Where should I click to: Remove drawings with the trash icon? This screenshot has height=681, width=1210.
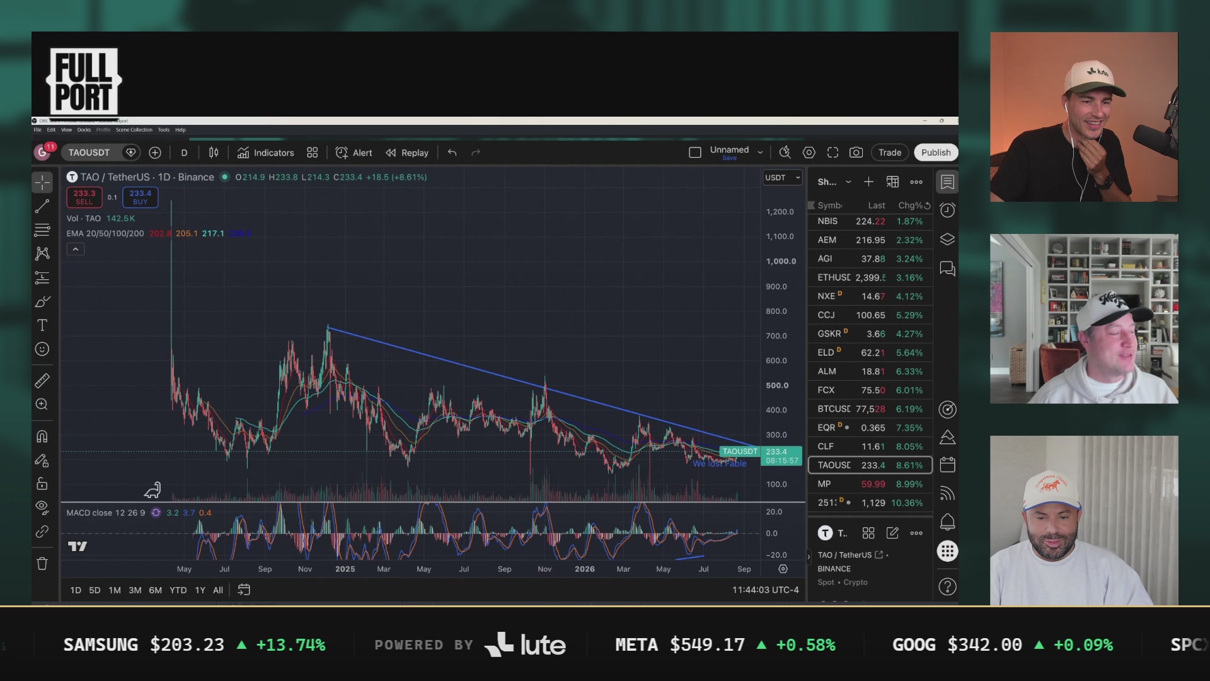pyautogui.click(x=42, y=564)
